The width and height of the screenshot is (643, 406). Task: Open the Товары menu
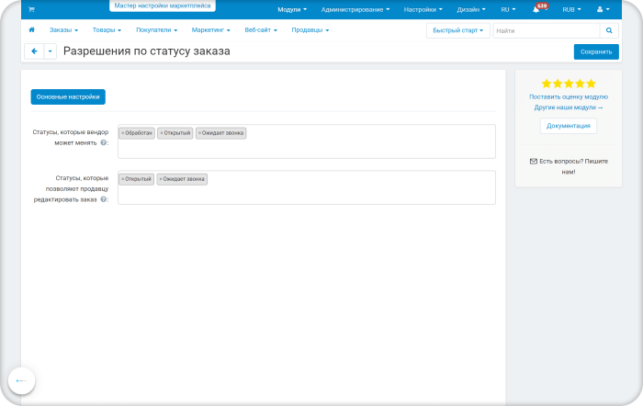(107, 30)
